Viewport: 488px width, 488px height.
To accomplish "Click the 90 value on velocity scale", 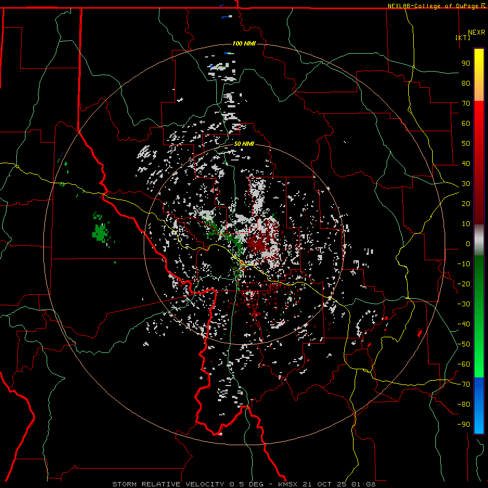I will click(x=466, y=63).
